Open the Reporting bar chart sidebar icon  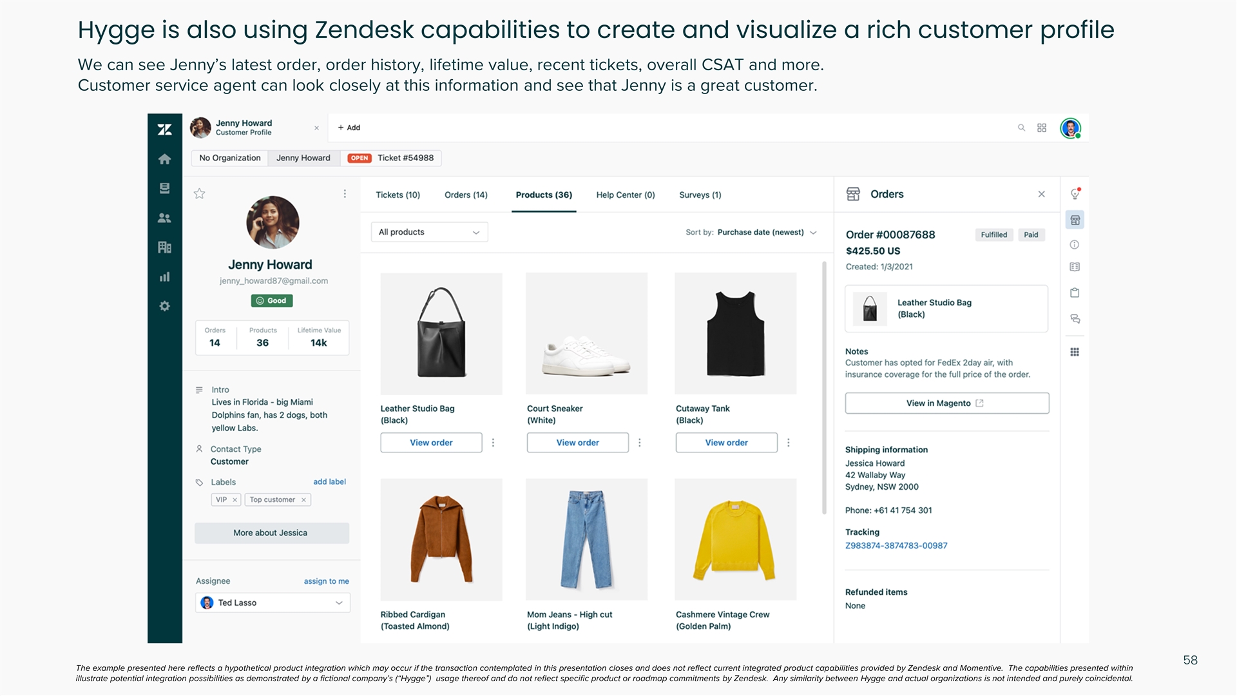(x=165, y=277)
